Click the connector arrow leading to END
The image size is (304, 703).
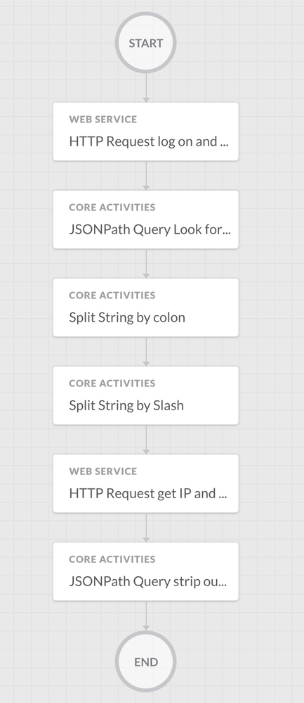pos(146,616)
